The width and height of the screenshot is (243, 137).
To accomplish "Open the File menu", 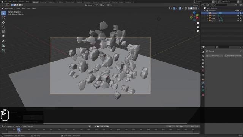I will click(x=6, y=2).
